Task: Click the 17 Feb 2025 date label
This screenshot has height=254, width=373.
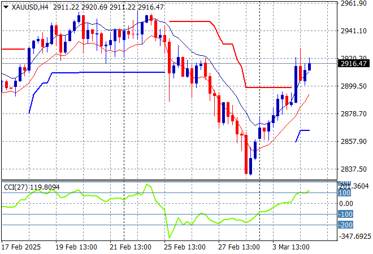Action: pos(21,247)
